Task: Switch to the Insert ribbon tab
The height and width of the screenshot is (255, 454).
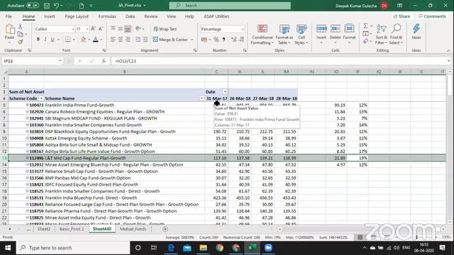Action: [49, 16]
